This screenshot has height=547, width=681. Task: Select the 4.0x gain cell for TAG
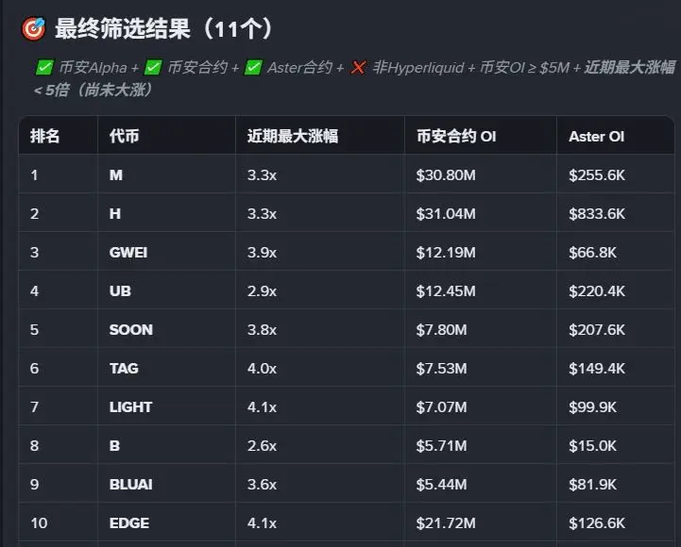tap(262, 369)
